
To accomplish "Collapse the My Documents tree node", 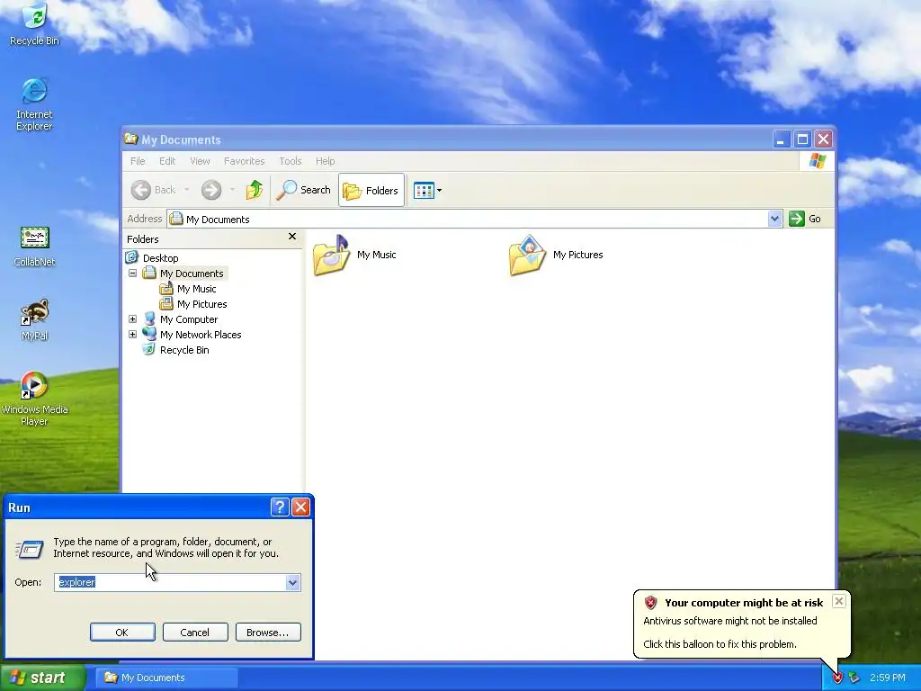I will [x=133, y=274].
